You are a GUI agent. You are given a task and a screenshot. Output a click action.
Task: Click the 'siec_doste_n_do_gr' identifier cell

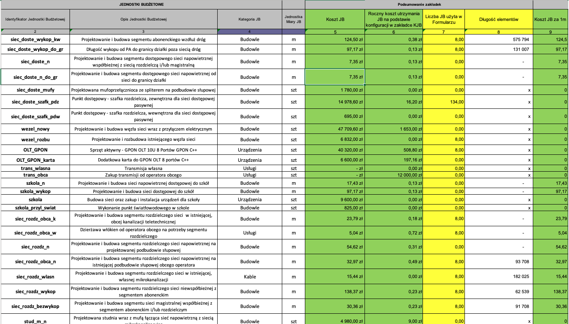click(x=35, y=77)
